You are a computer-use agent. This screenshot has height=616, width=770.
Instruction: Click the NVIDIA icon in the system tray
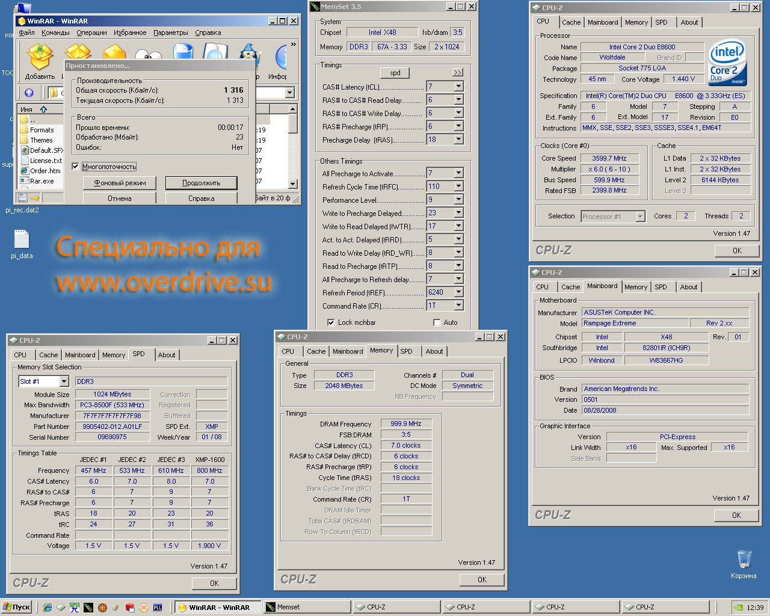coord(738,608)
